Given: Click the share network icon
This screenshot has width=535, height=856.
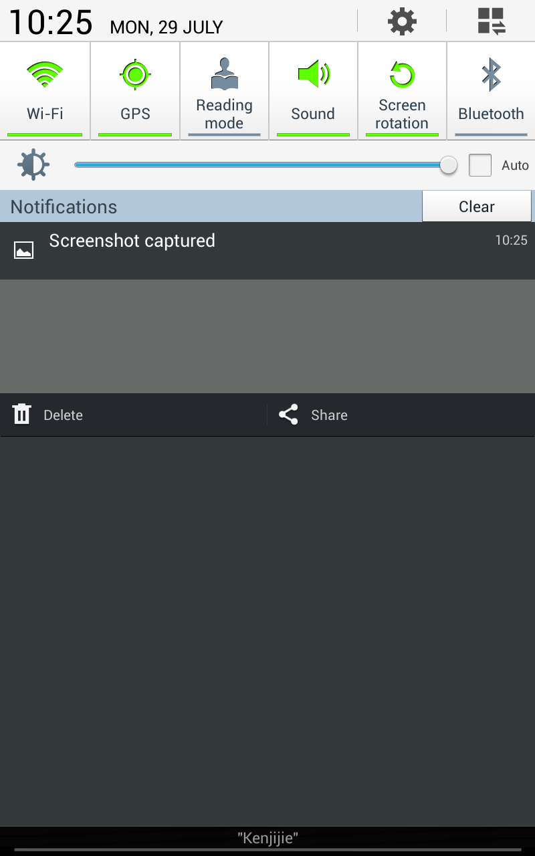Looking at the screenshot, I should coord(288,415).
